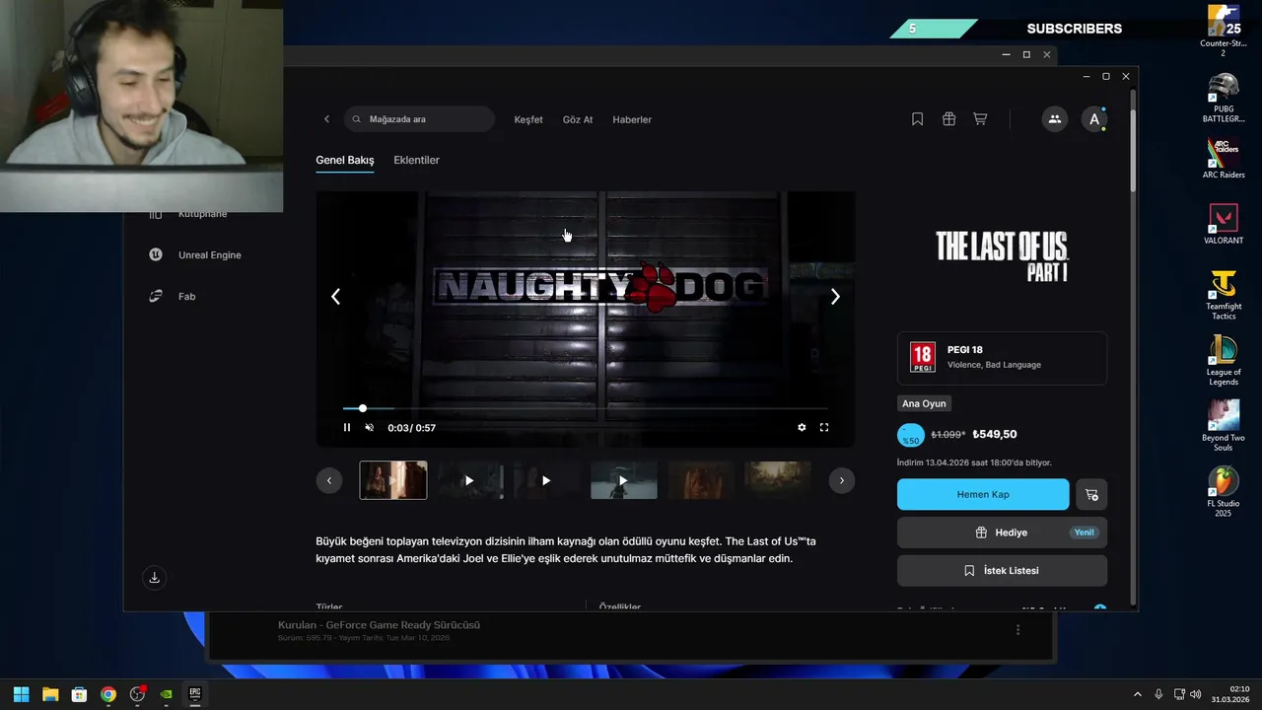Click the PEGI 18 rating box
Image resolution: width=1262 pixels, height=710 pixels.
1002,358
